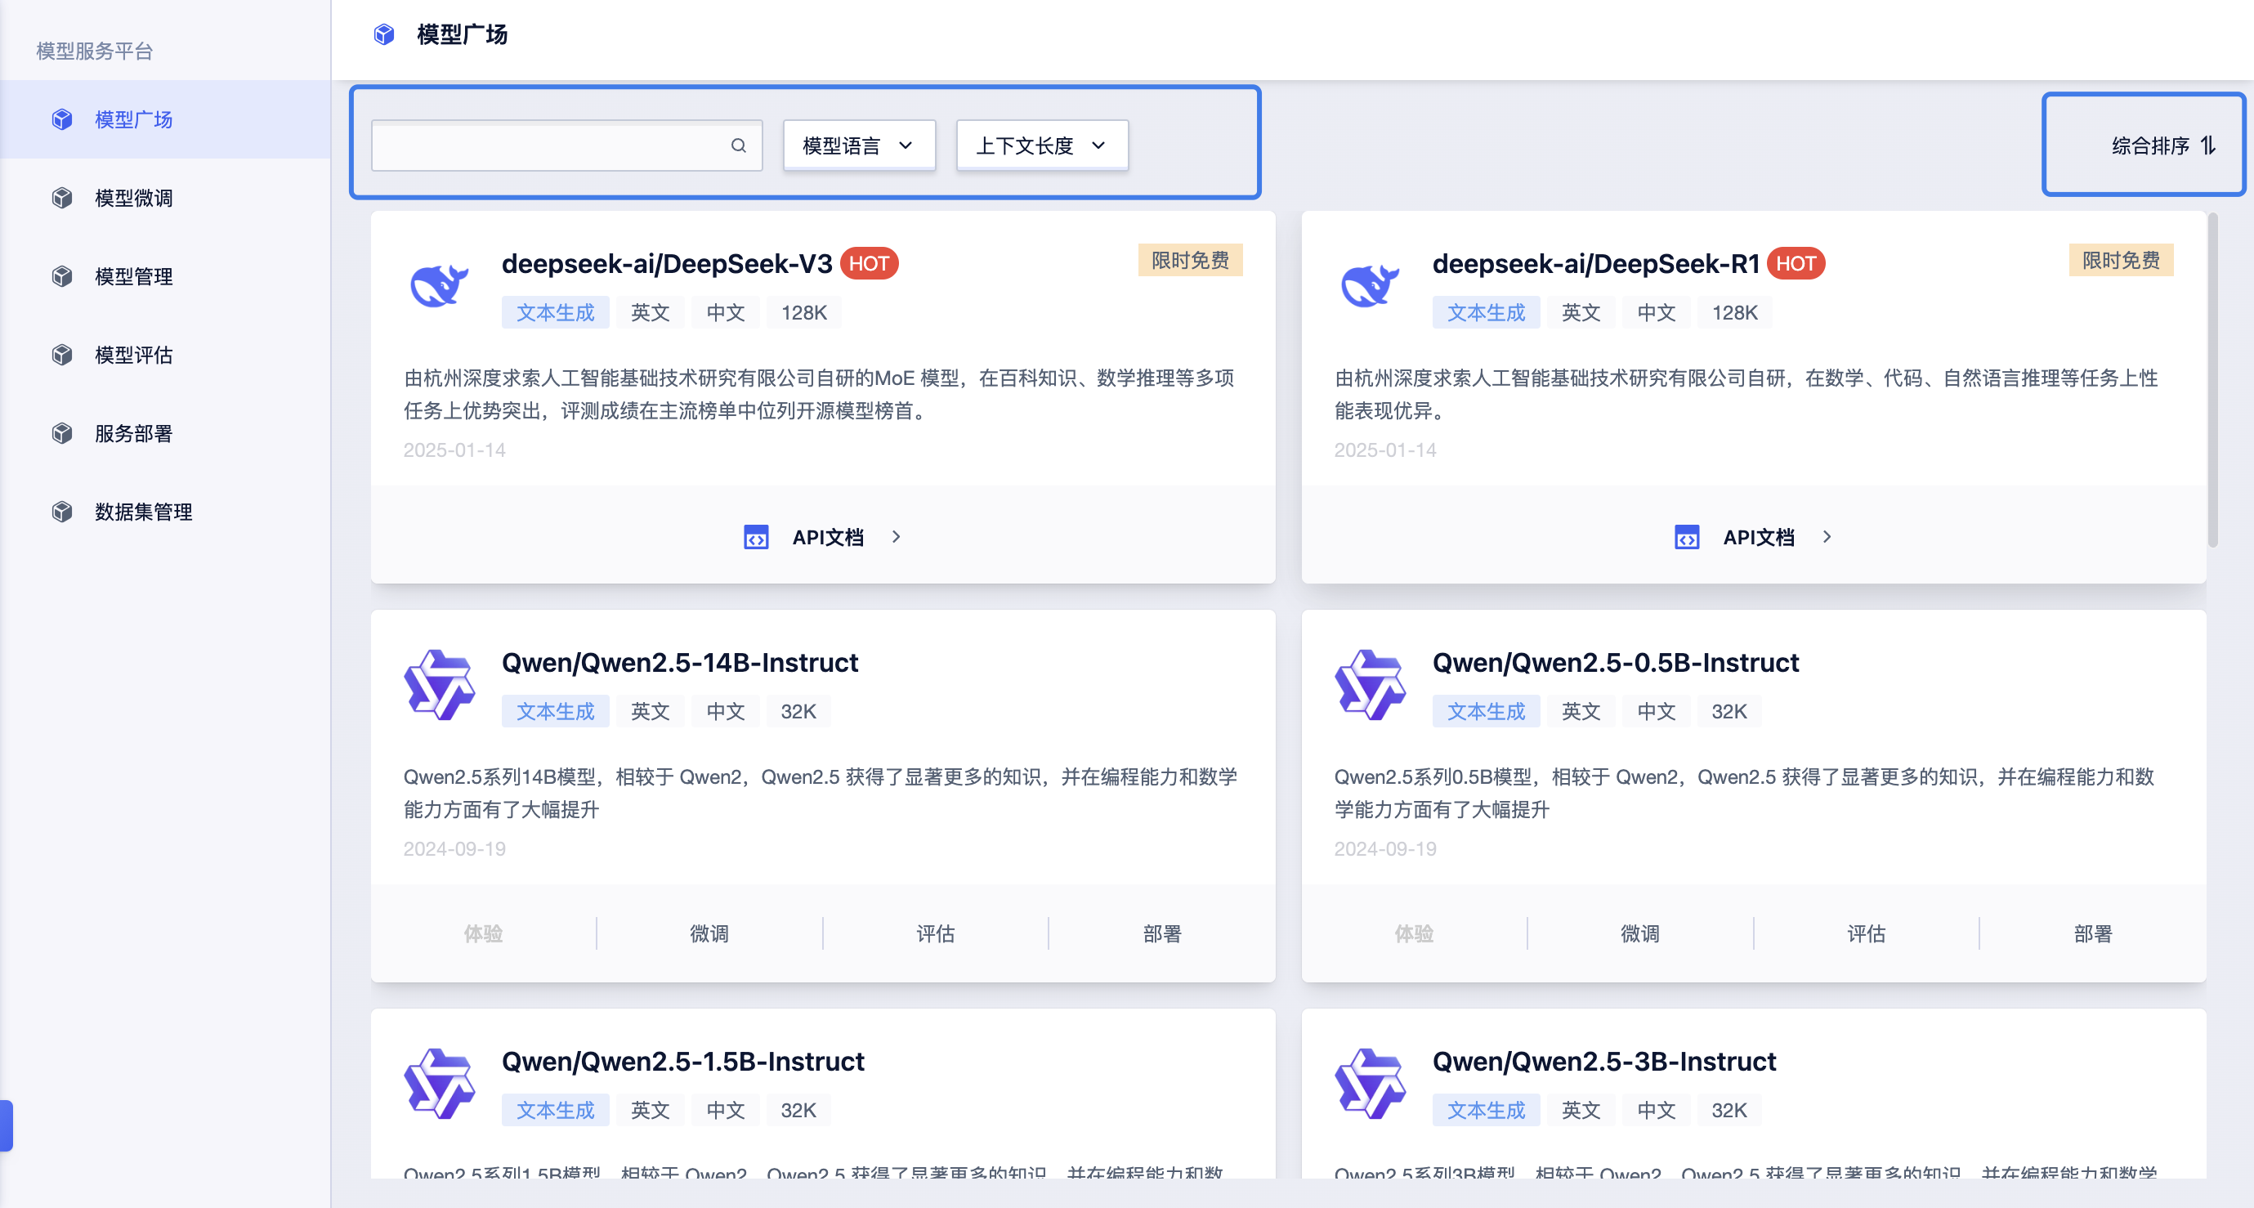
Task: Open API文档 for deepseek-ai/DeepSeek-R1
Action: click(1759, 537)
